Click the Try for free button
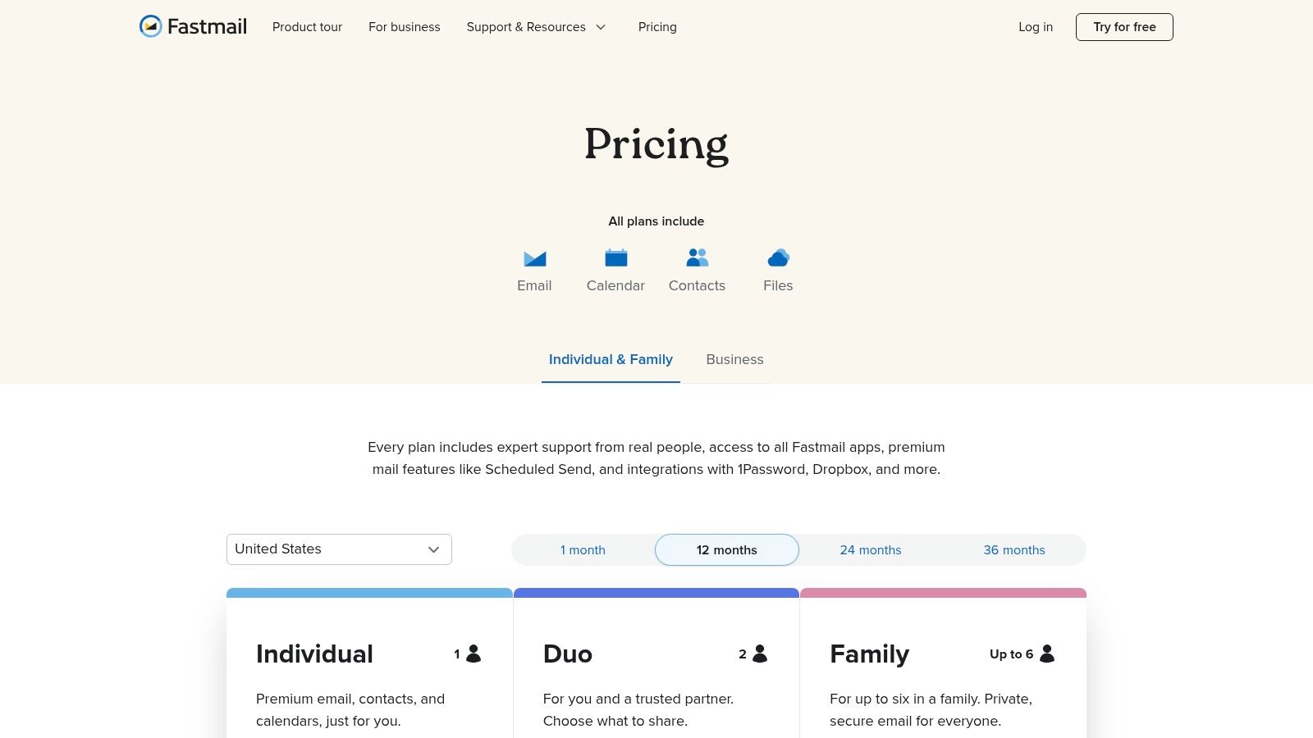The width and height of the screenshot is (1313, 738). click(1124, 27)
